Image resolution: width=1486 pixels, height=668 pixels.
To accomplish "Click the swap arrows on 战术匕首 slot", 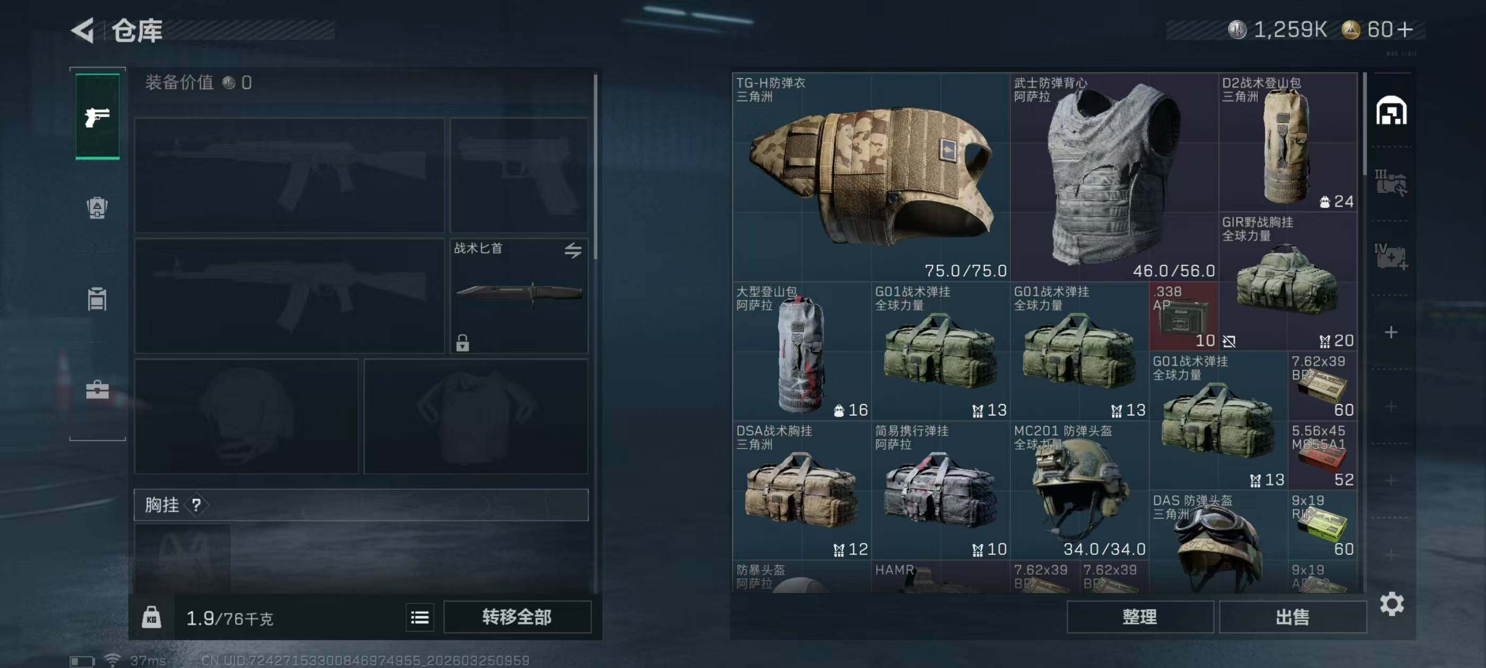I will point(573,250).
